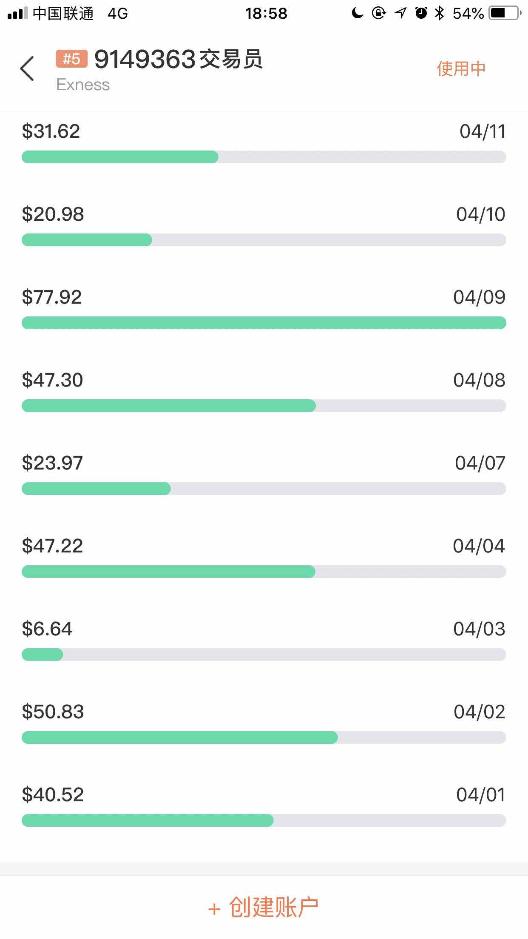Tap the 9149363 交易员 account title
Viewport: 528px width, 939px height.
pos(179,59)
